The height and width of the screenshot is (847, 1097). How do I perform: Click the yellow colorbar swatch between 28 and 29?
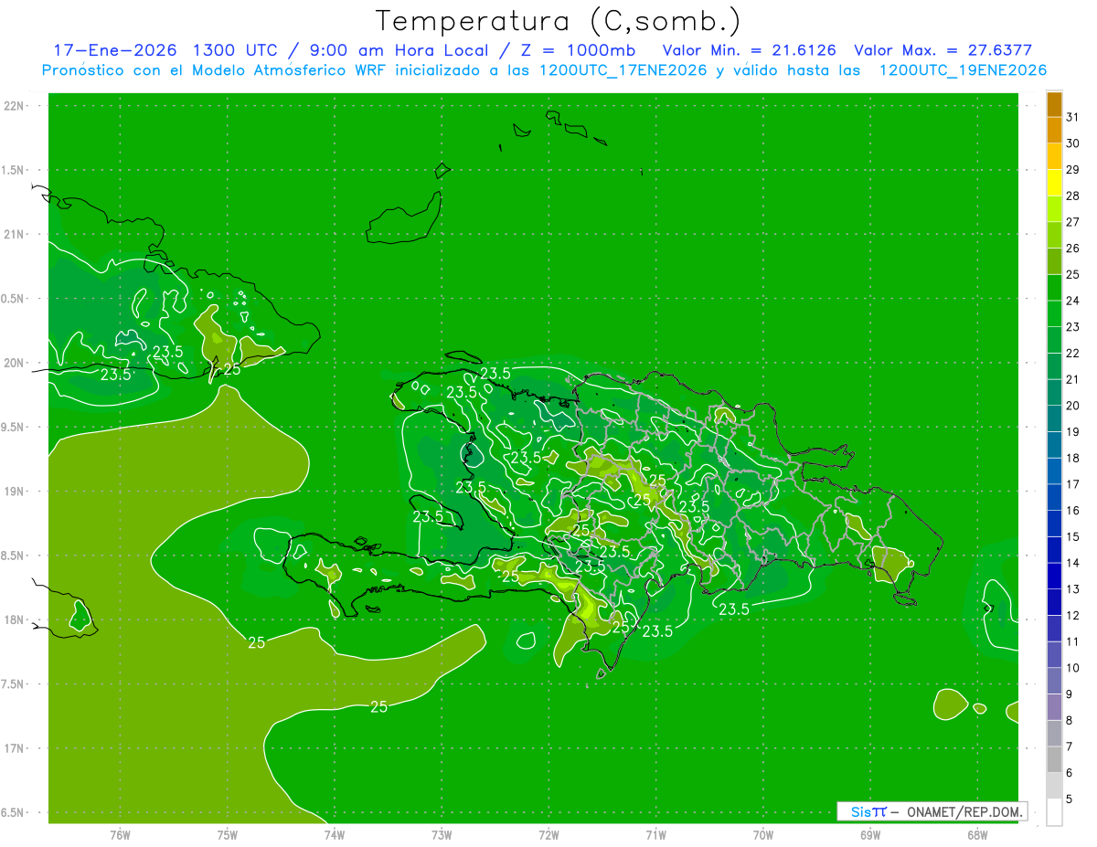tap(1054, 183)
